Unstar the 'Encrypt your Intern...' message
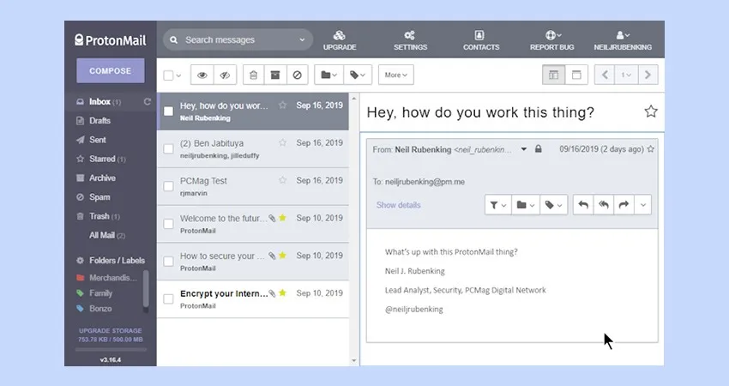729x386 pixels. (282, 293)
